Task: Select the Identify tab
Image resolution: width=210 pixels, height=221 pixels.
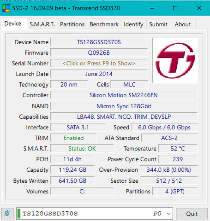Action: 133,24
